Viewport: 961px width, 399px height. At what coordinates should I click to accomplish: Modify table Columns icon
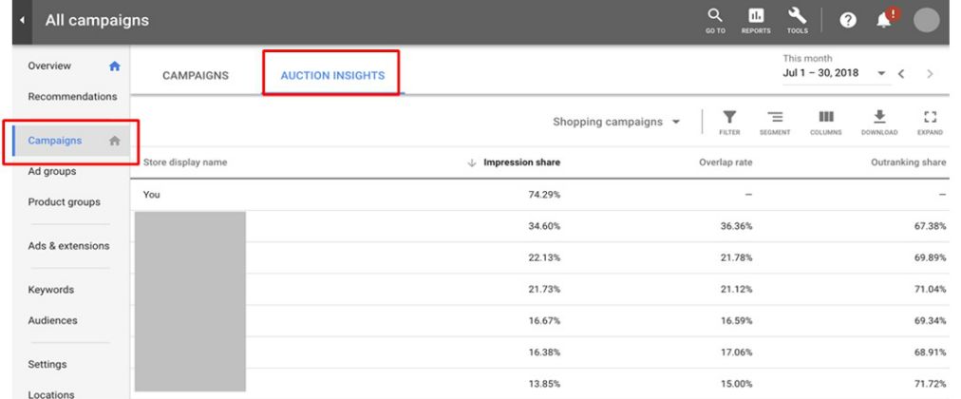[825, 122]
